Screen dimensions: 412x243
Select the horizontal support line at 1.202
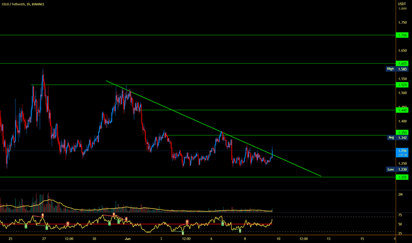pyautogui.click(x=198, y=177)
